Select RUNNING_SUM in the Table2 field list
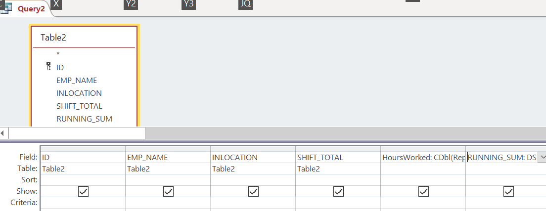This screenshot has width=546, height=211. point(84,119)
